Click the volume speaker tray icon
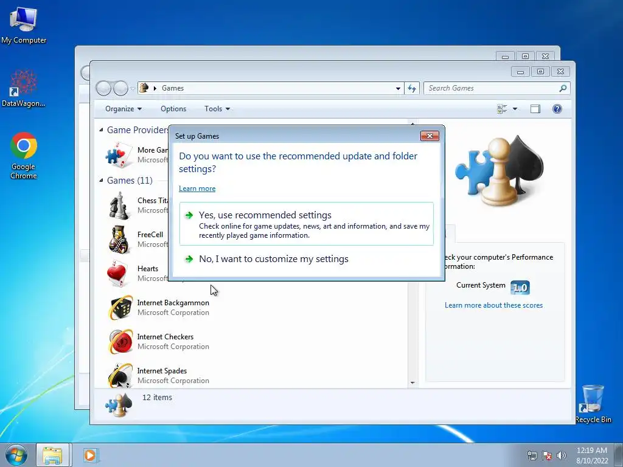This screenshot has height=467, width=623. click(x=561, y=455)
